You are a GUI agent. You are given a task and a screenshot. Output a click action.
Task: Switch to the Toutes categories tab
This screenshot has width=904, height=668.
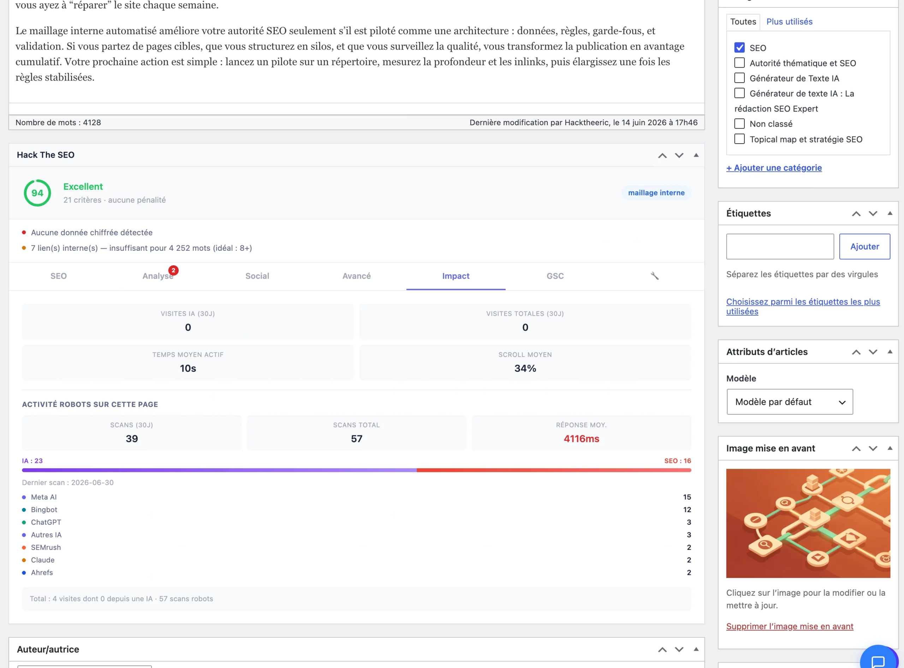point(743,22)
